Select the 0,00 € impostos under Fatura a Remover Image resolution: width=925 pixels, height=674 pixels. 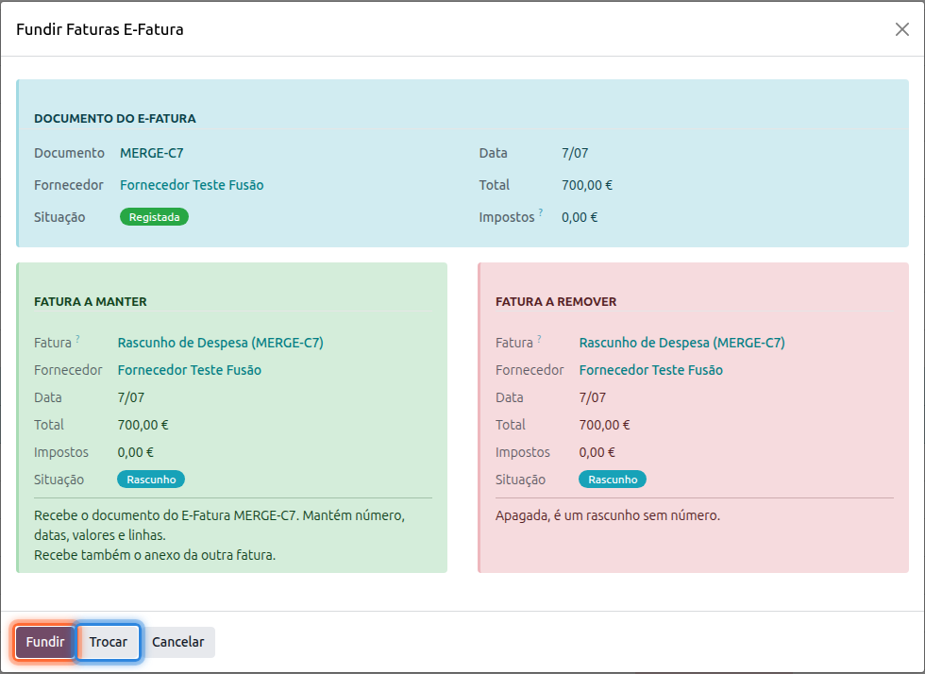pyautogui.click(x=597, y=453)
